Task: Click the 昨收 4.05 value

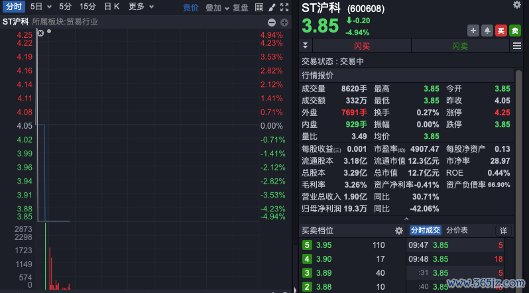Action: [502, 101]
